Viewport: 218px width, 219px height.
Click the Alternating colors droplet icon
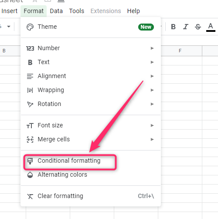point(30,175)
